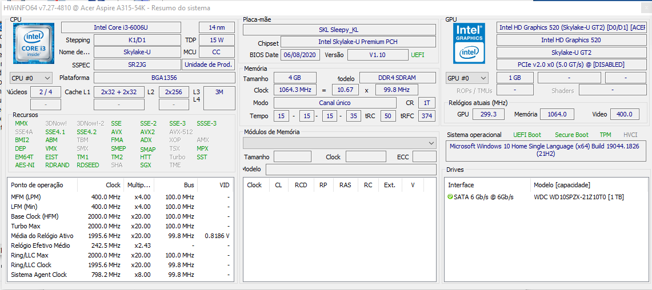Click the memory clock 1064.3 MHz
This screenshot has width=652, height=290.
click(295, 90)
